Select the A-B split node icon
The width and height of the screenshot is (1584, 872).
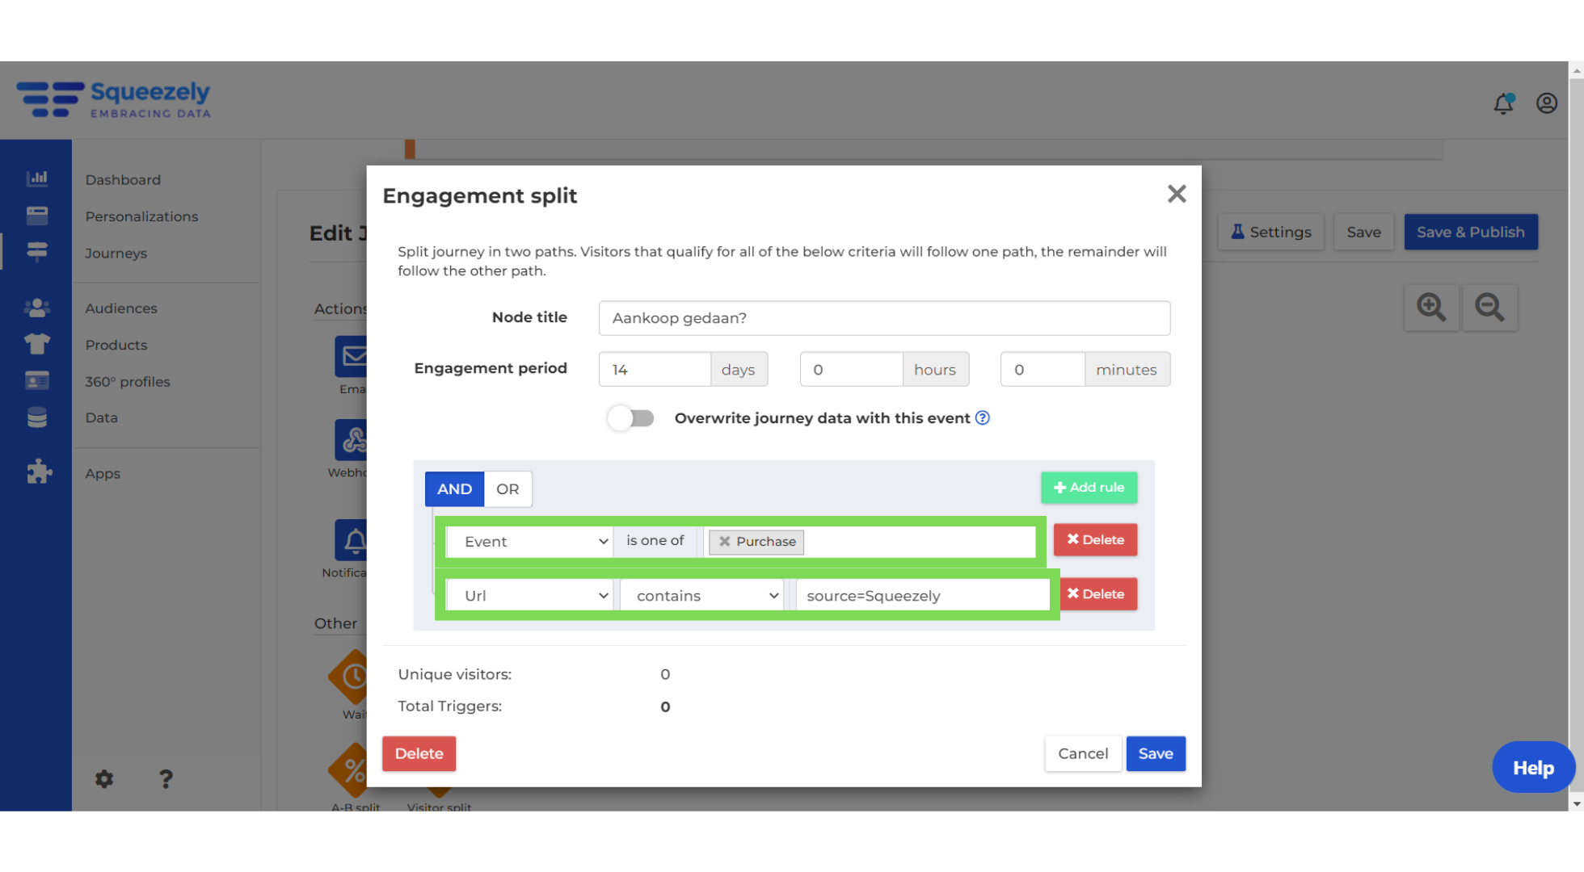349,770
